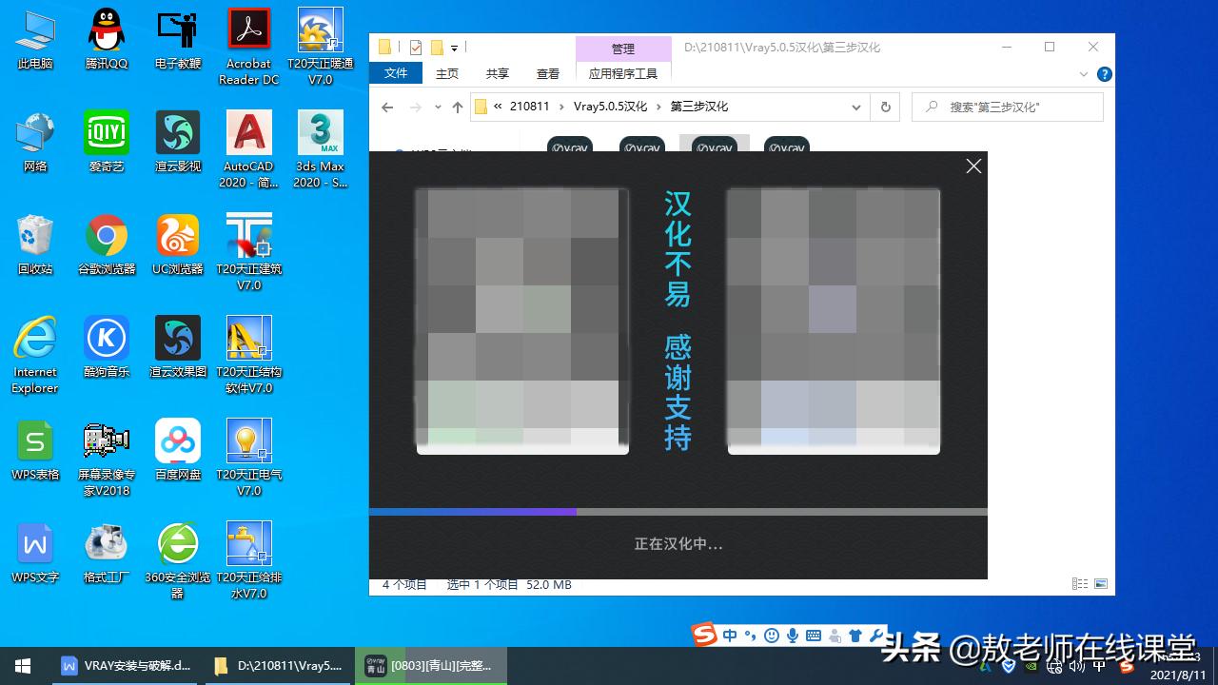Viewport: 1218px width, 685px height.
Task: Click the refresh button beside the address bar
Action: pos(884,107)
